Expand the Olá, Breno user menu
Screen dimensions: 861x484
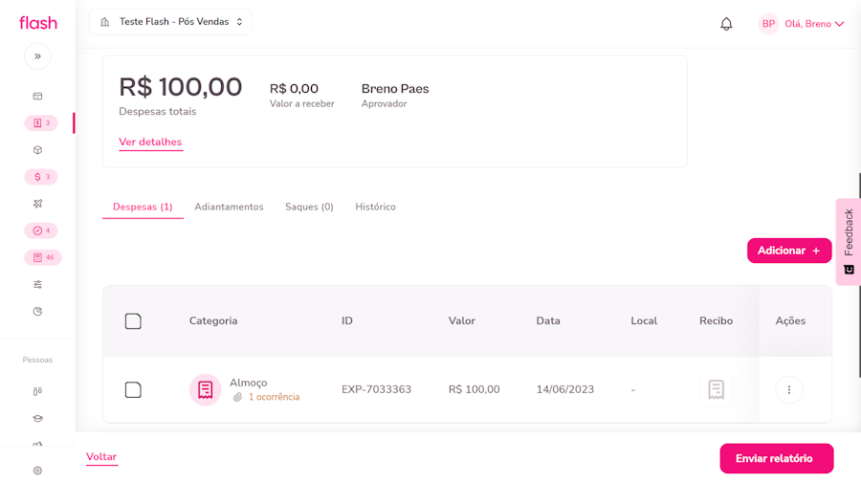click(x=802, y=24)
